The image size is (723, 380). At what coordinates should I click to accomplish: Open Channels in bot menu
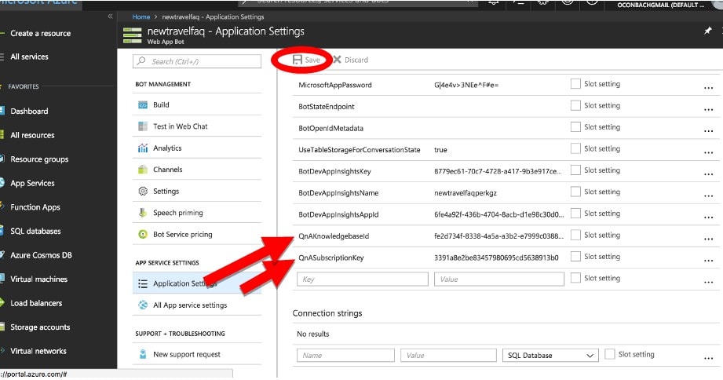167,170
